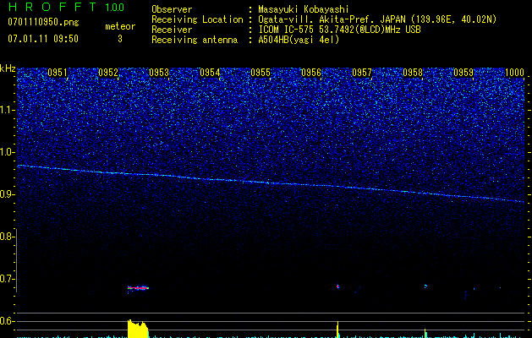Click the 1.0 kHz axis label
532x338 pixels.
[7, 153]
